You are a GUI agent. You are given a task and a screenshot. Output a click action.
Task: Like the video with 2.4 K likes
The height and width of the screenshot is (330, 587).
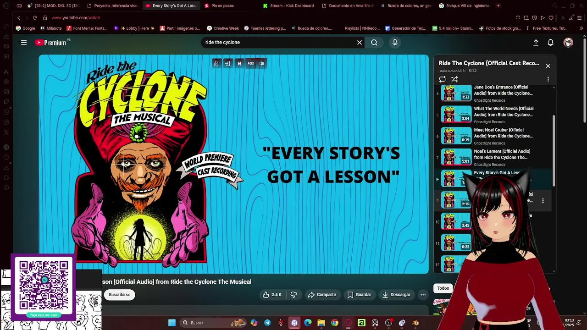[272, 295]
